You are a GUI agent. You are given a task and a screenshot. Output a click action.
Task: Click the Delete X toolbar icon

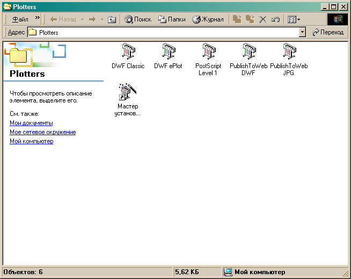(262, 19)
